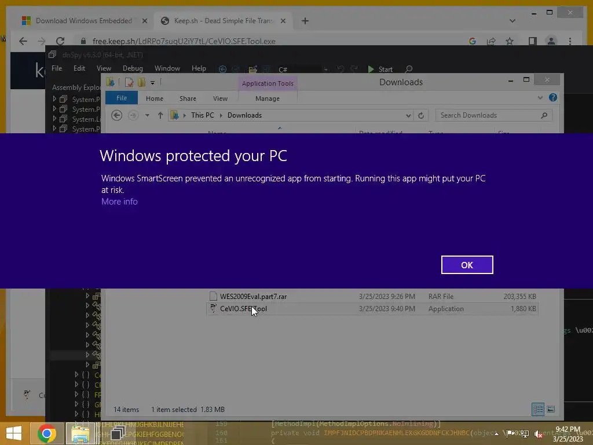593x445 pixels.
Task: Click the Google icon in address bar
Action: [x=473, y=41]
